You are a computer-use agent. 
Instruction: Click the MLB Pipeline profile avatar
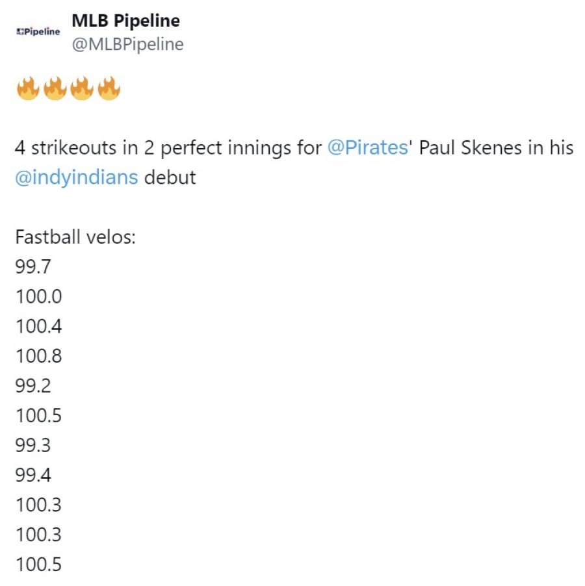(38, 31)
